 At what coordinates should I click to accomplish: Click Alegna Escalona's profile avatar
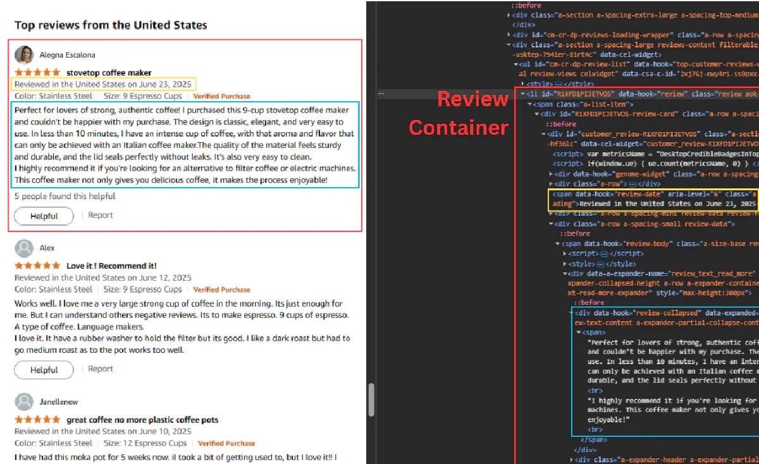[24, 54]
